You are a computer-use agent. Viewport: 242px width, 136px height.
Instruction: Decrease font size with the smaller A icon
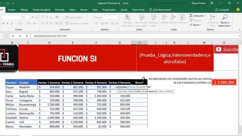37,17
